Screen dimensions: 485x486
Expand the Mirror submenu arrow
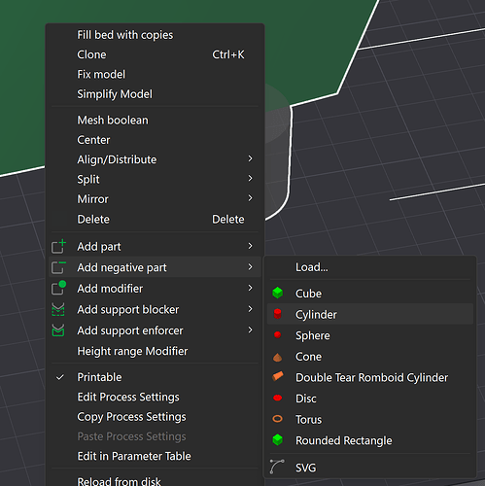[x=250, y=198]
